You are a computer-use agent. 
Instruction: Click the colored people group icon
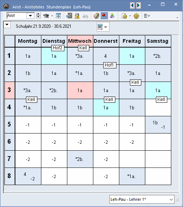coord(112,16)
